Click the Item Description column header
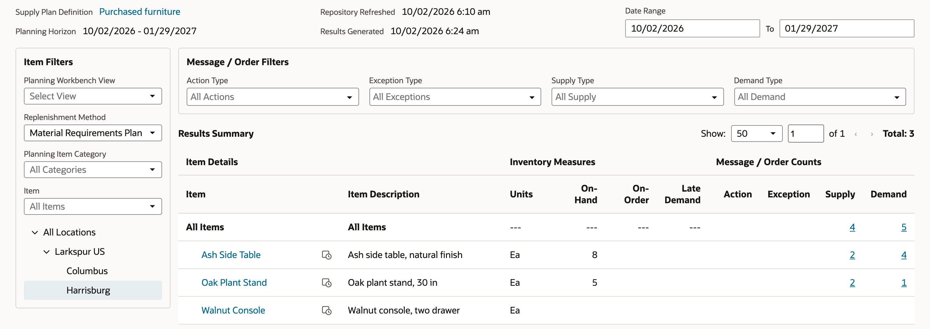The image size is (930, 329). [x=383, y=194]
